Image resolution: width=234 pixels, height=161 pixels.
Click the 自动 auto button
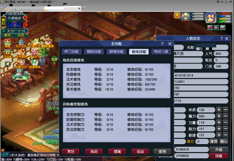tap(141, 152)
